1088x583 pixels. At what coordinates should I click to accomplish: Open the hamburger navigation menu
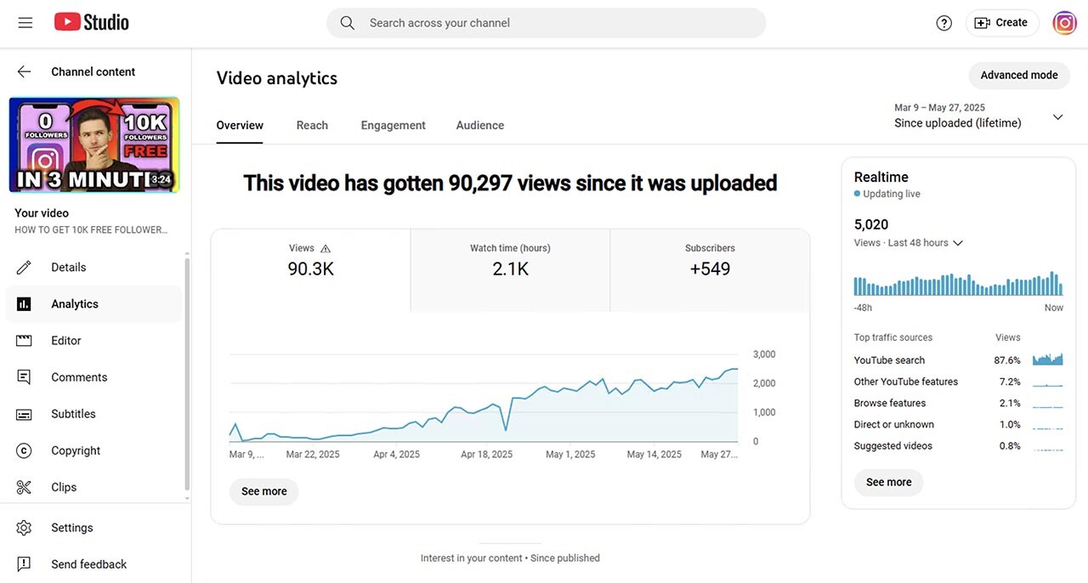25,23
